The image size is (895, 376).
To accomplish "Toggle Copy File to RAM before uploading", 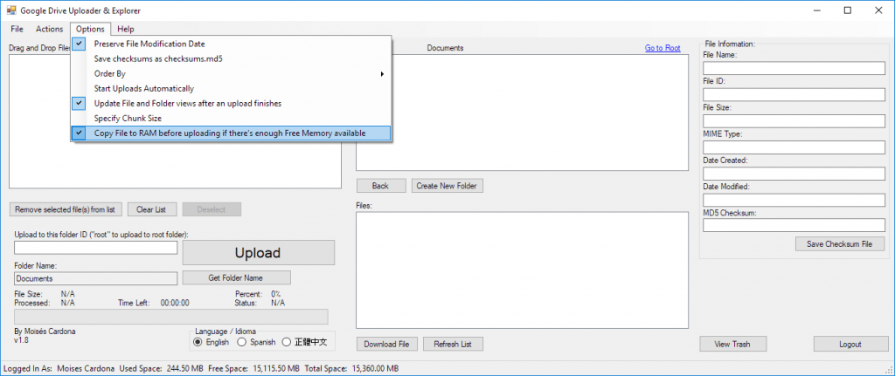I will 231,133.
